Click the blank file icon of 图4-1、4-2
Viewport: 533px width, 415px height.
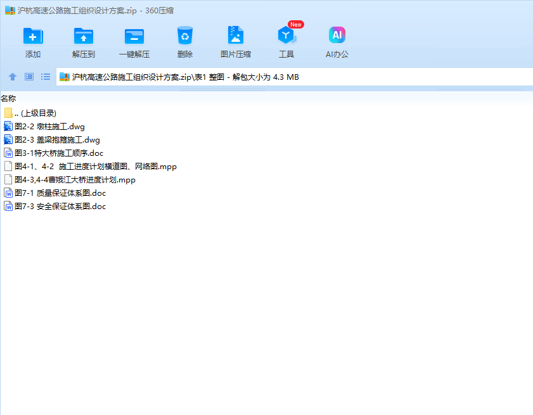[x=8, y=166]
